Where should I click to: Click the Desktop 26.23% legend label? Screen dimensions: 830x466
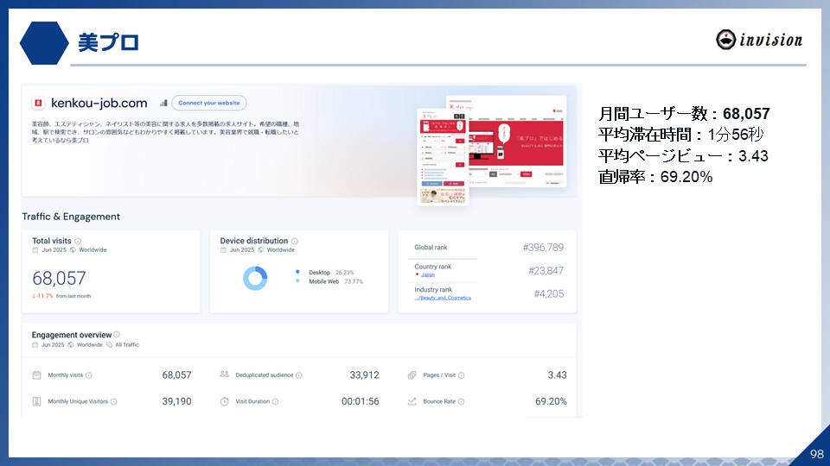coord(331,273)
